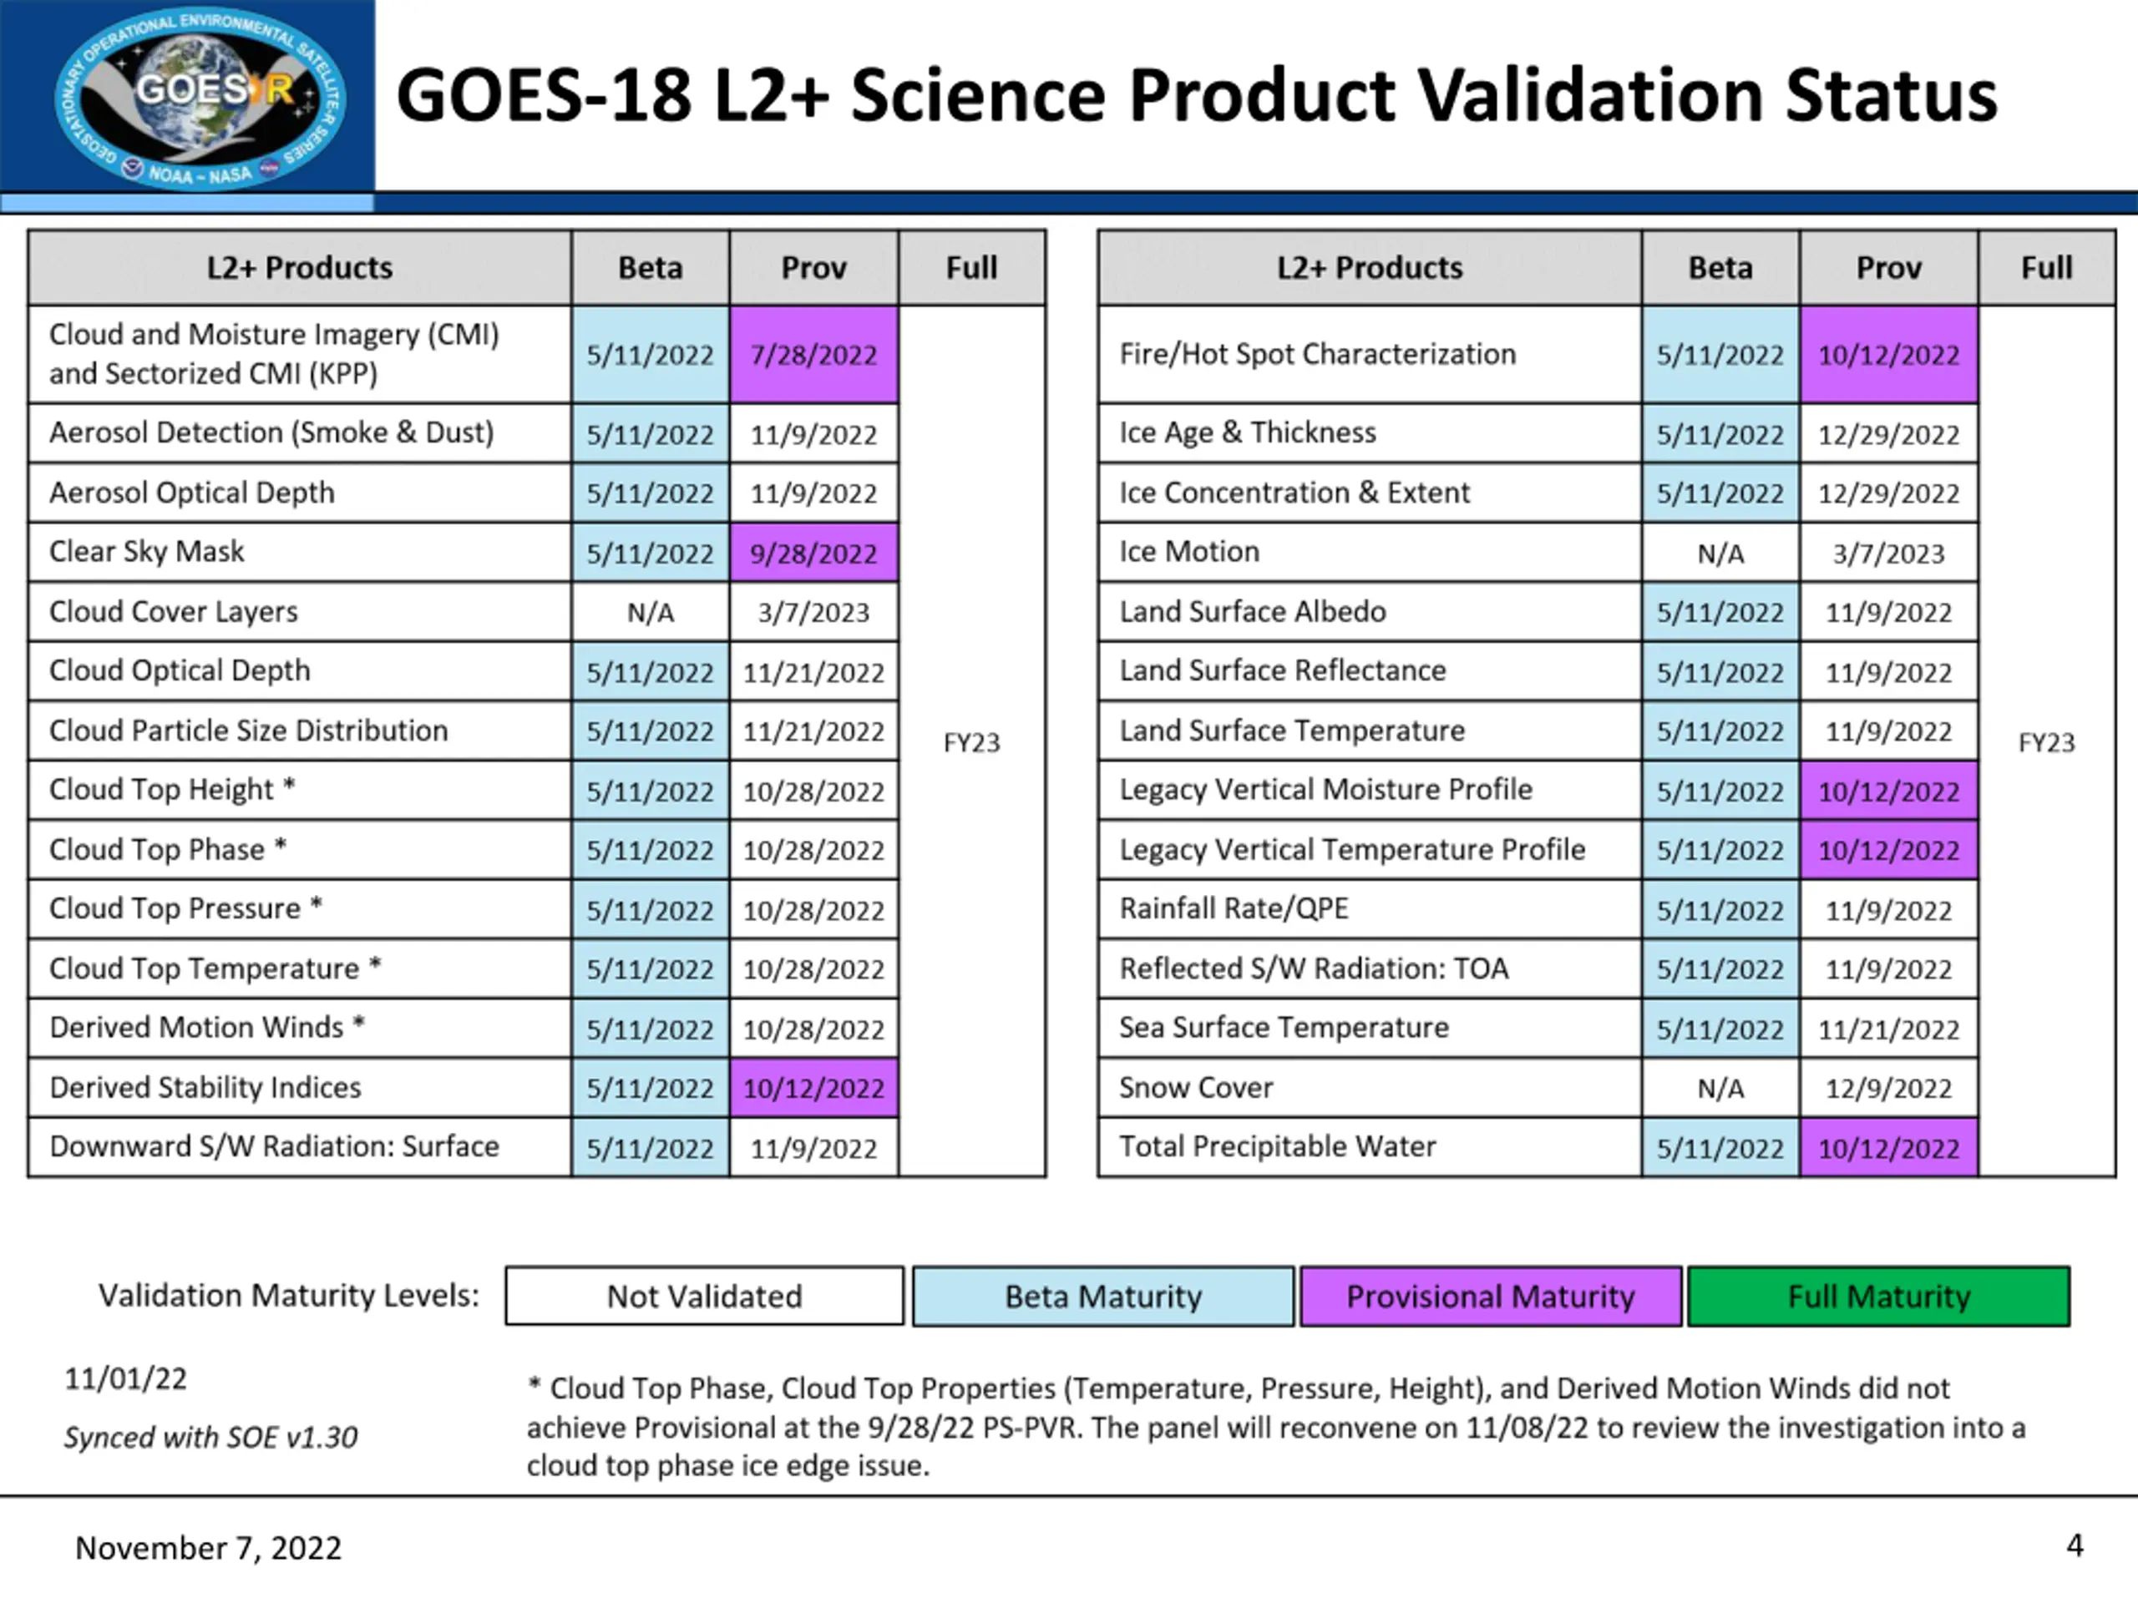Click the Validation Maturity Levels: label

pyautogui.click(x=289, y=1295)
